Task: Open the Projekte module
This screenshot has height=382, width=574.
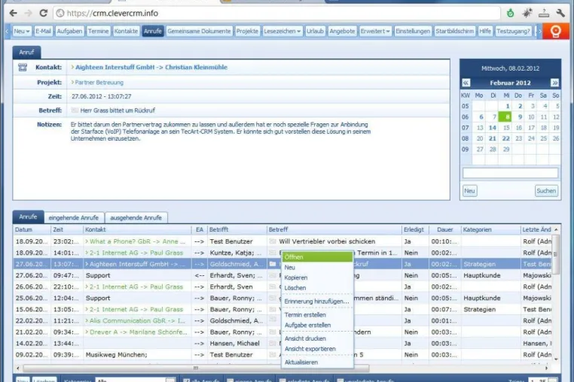Action: [x=247, y=31]
